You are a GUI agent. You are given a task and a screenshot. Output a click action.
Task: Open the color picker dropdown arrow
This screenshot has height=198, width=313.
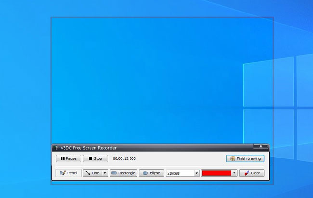point(234,173)
